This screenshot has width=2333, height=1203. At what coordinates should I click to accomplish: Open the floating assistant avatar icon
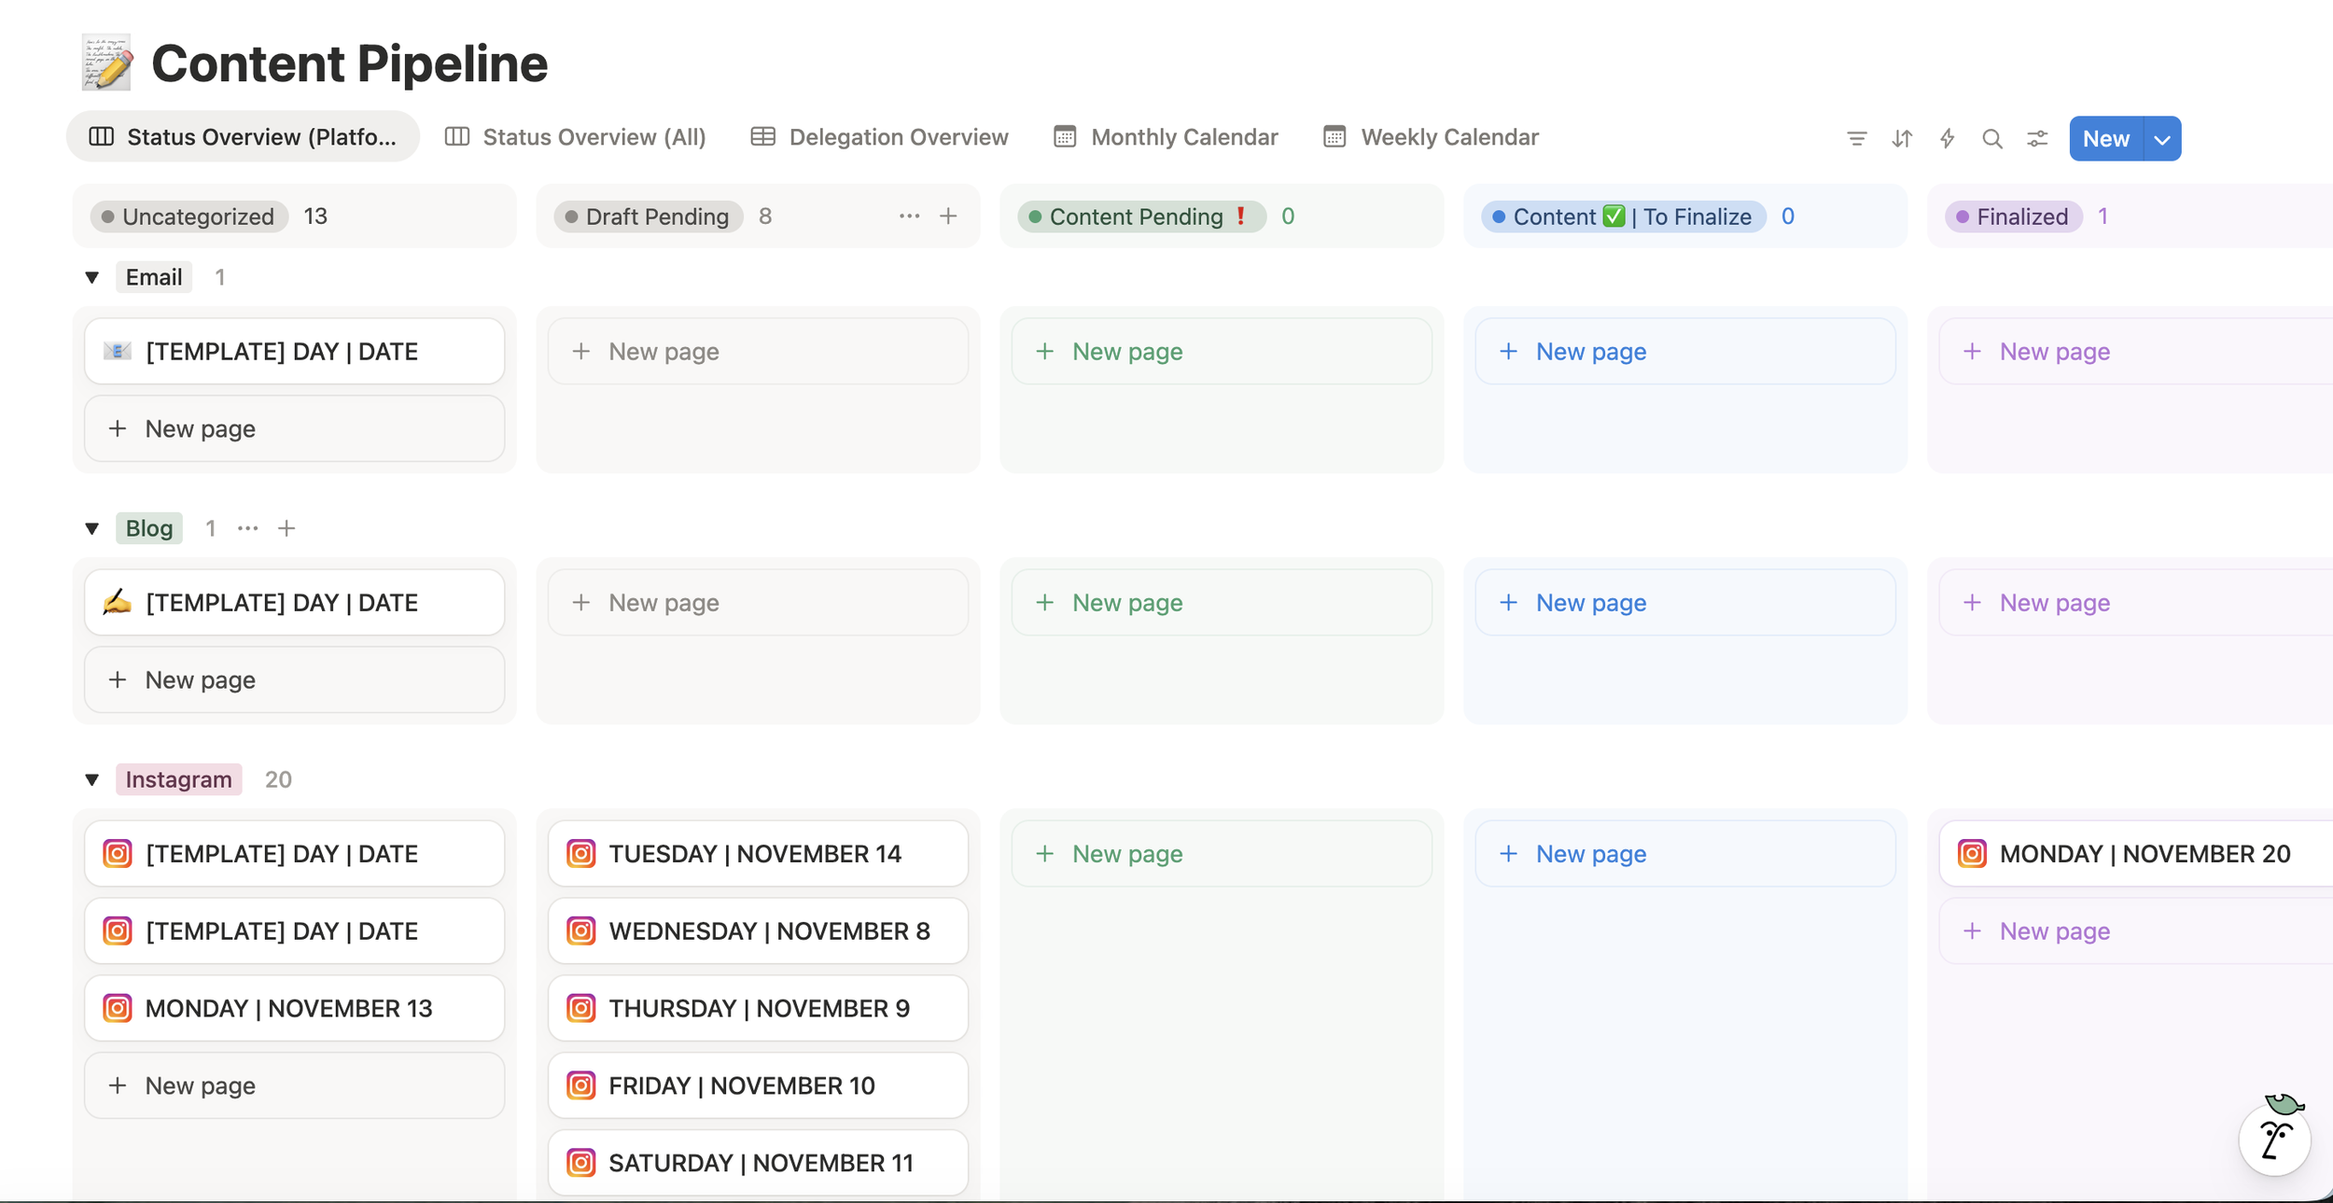(x=2274, y=1138)
